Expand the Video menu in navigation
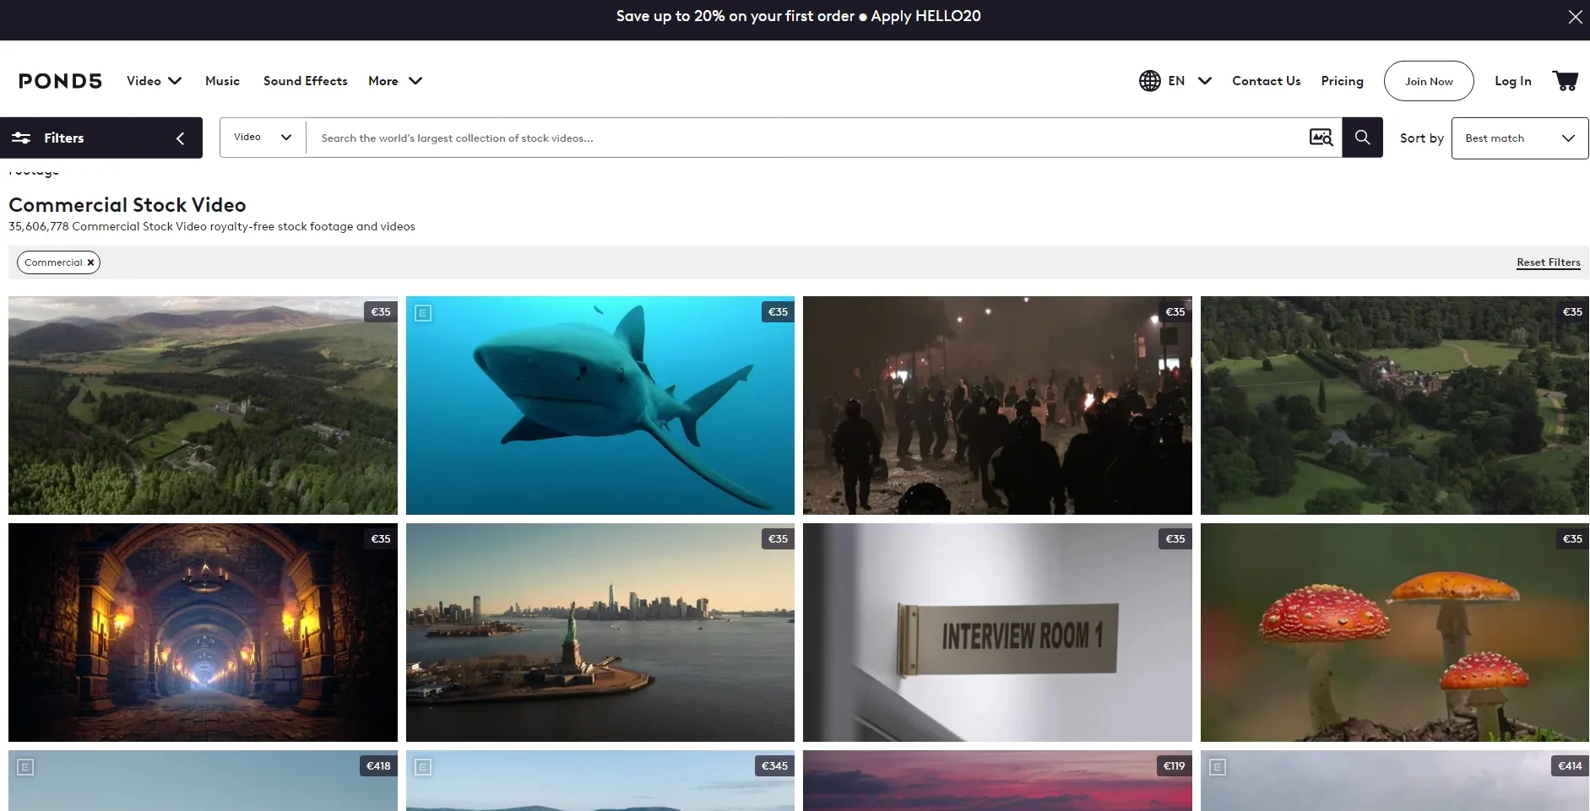Screen dimensions: 1590x811 point(154,81)
